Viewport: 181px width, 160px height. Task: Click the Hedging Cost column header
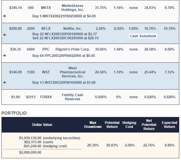coord(129,125)
